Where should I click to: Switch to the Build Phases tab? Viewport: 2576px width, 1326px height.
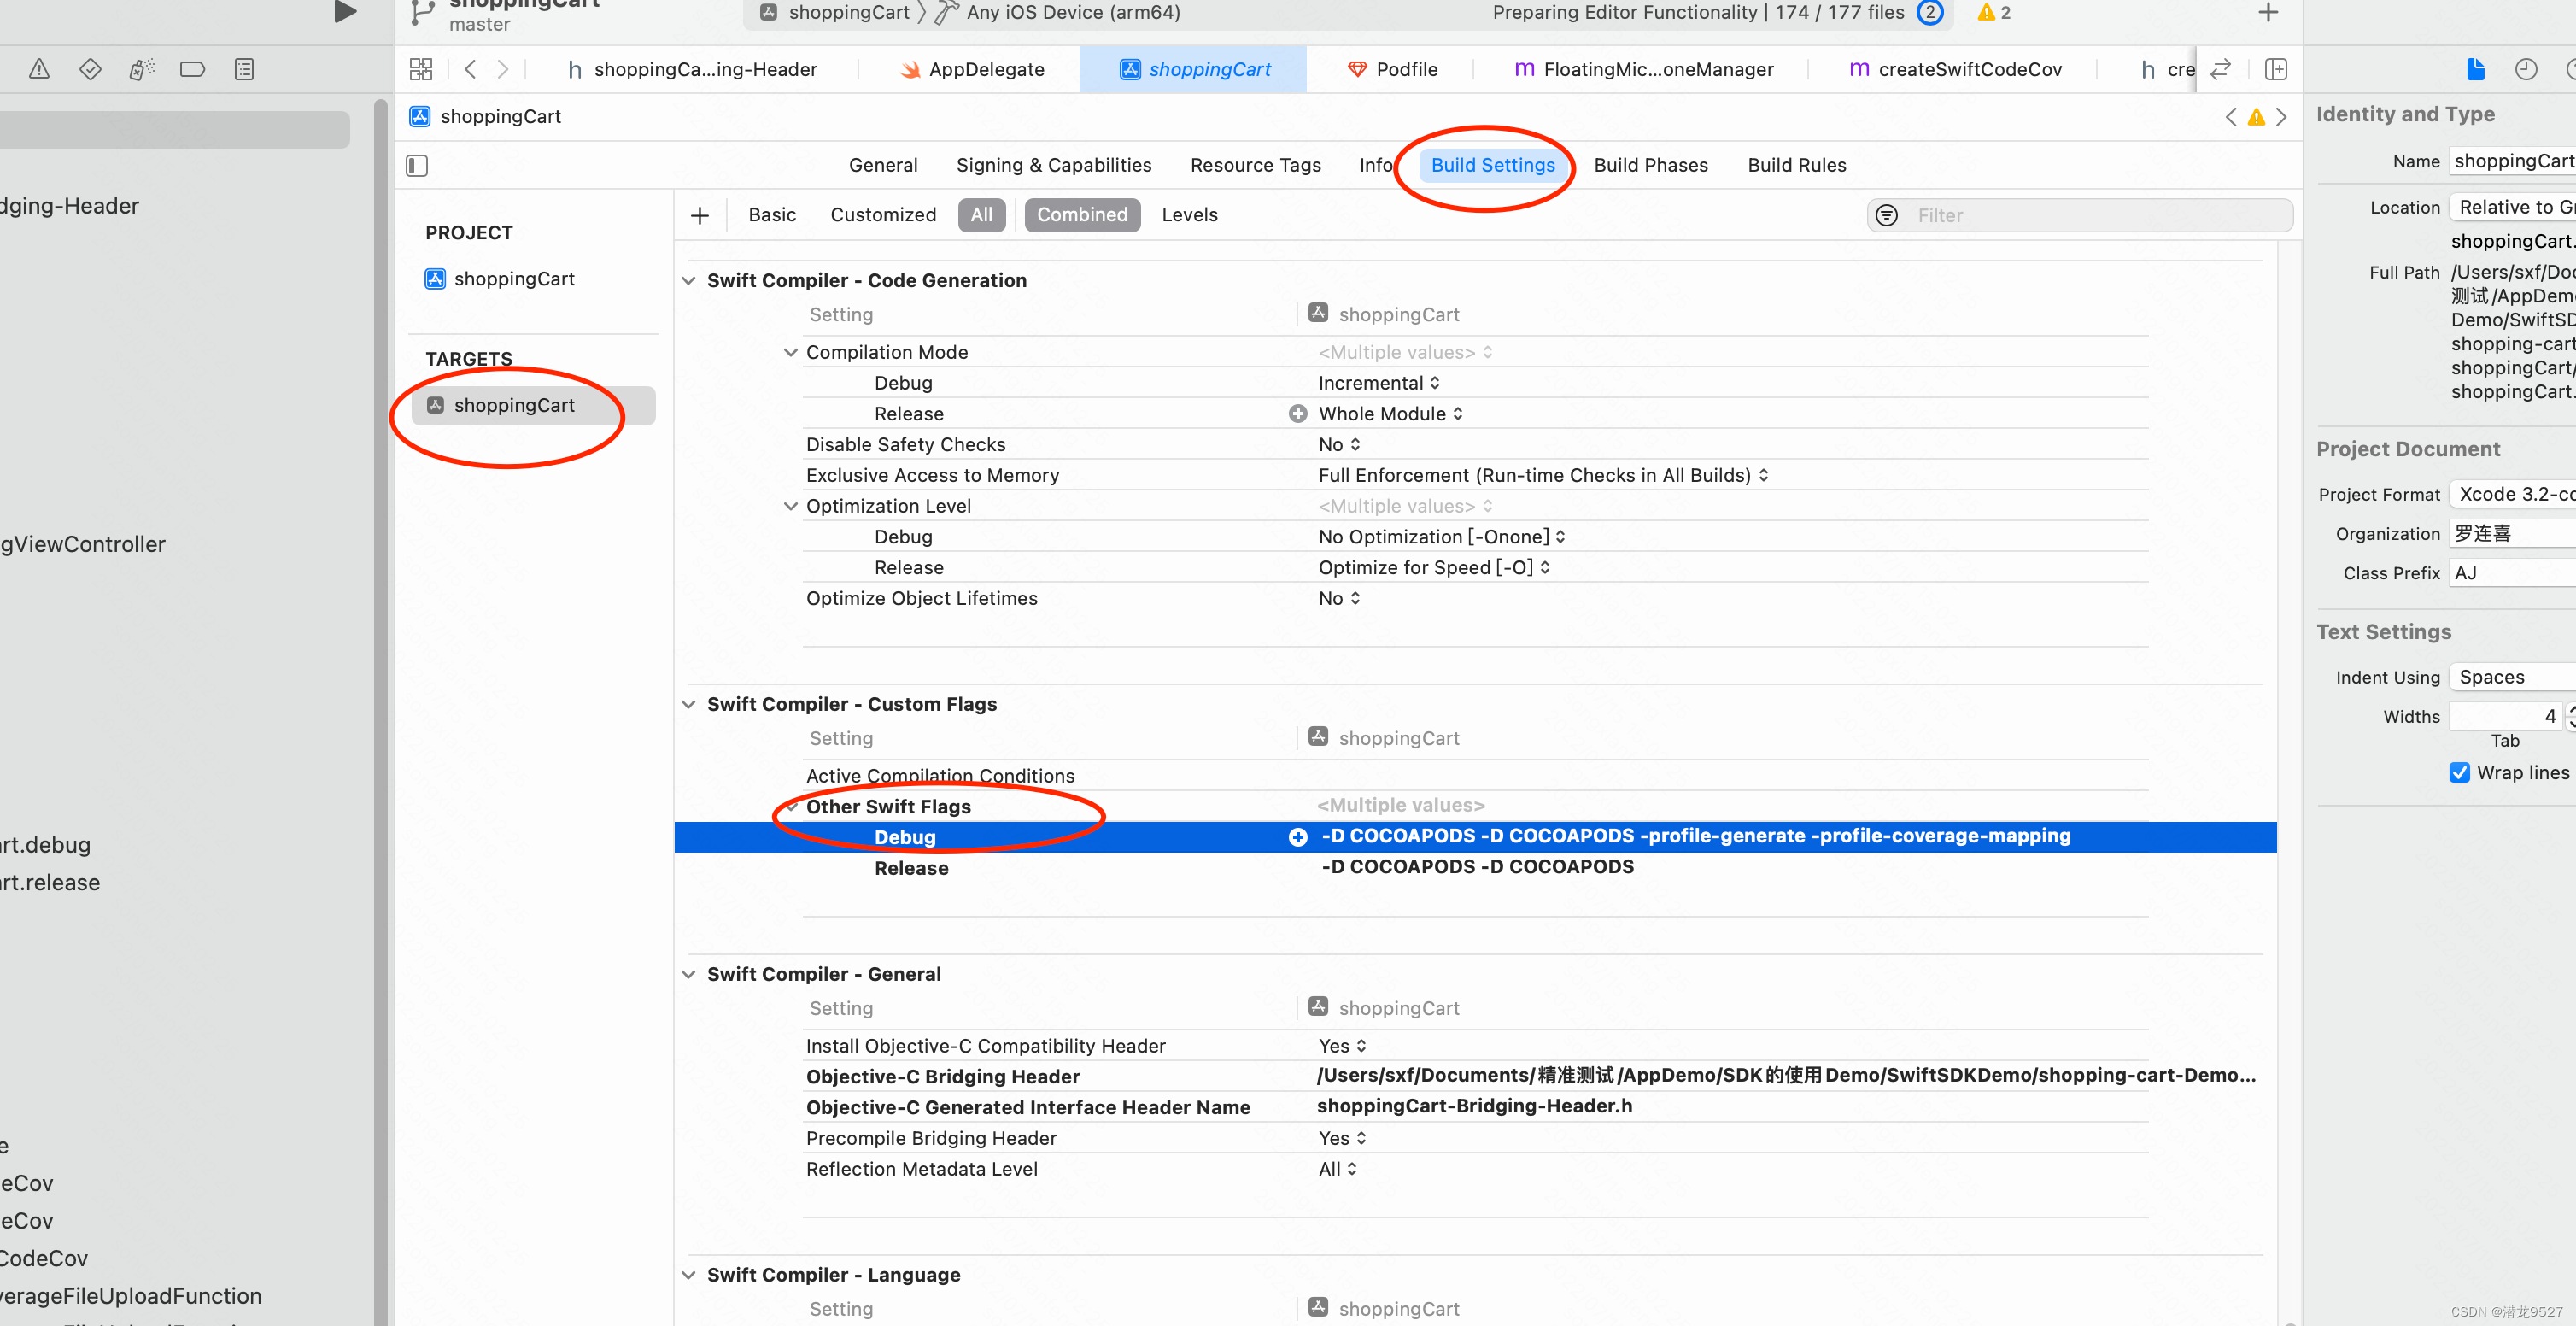pyautogui.click(x=1650, y=165)
